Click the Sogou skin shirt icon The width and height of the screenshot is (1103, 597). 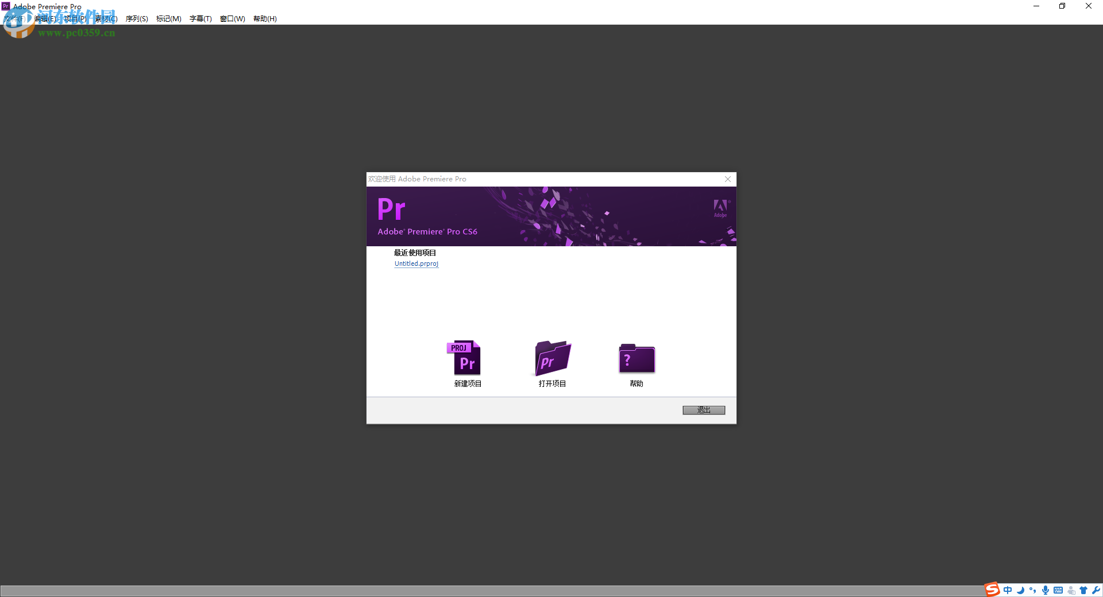click(1085, 590)
